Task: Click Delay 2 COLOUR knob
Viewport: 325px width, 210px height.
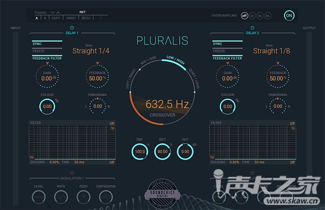Action: pos(227,106)
